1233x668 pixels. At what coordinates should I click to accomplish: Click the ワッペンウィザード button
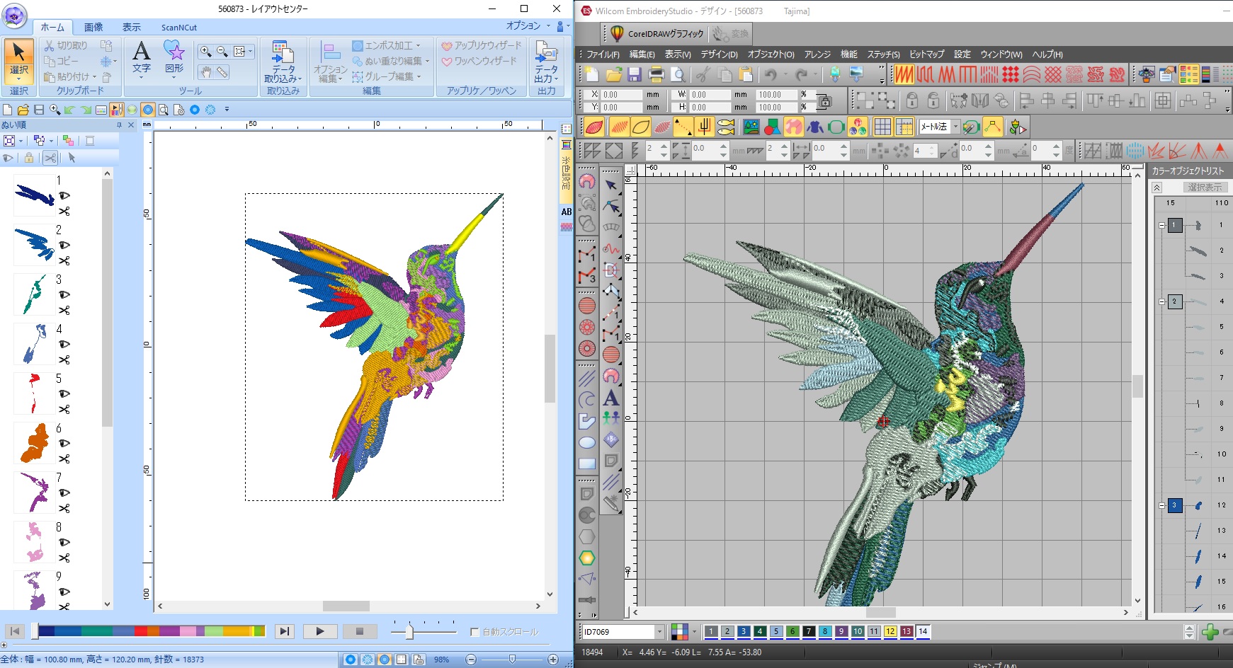pyautogui.click(x=479, y=61)
